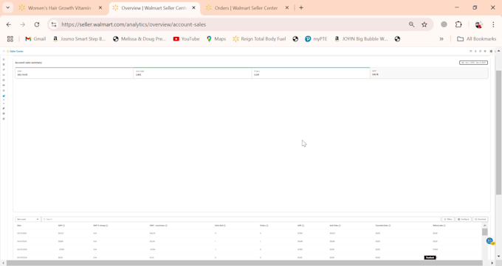Reload the Walmart Seller Center page
Viewport: 502px width, 266px height.
[x=37, y=24]
